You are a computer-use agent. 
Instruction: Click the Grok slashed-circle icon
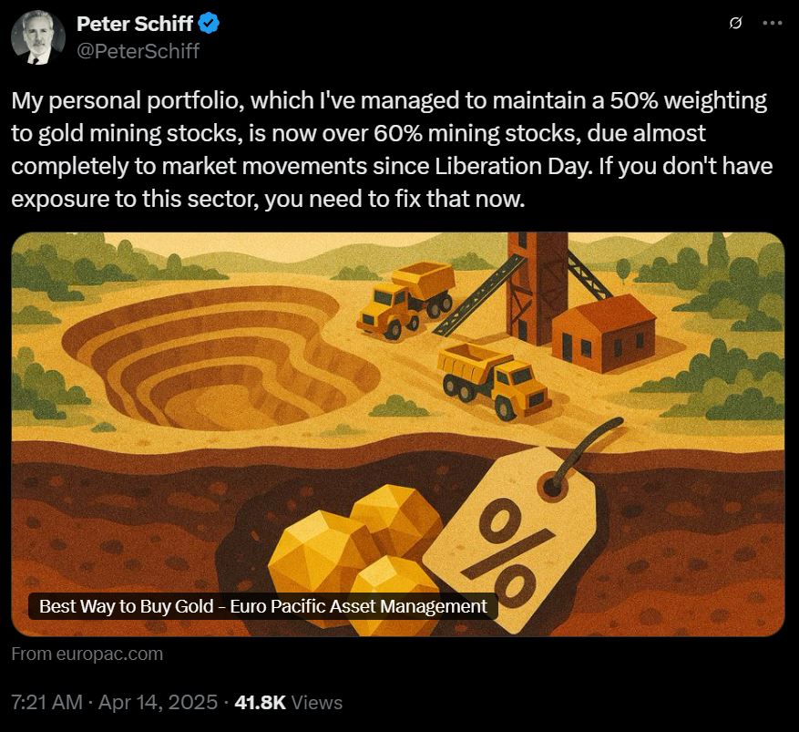[x=735, y=23]
